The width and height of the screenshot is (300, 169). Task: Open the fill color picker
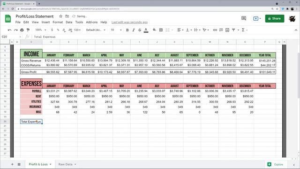154,30
